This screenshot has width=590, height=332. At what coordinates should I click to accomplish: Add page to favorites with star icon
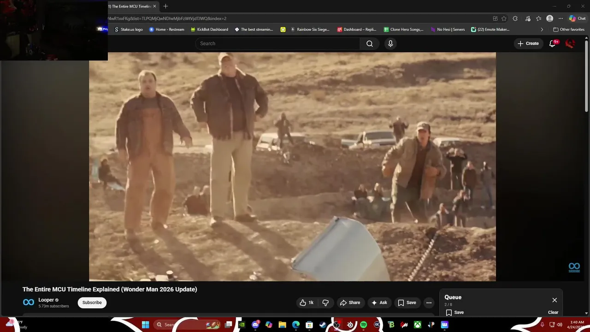click(x=504, y=18)
